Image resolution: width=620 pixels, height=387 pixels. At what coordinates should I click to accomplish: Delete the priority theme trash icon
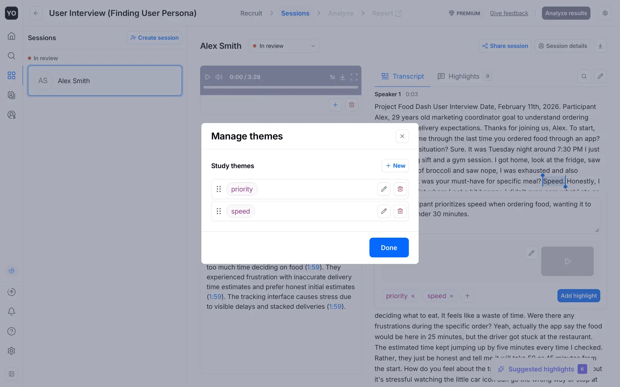click(x=400, y=189)
